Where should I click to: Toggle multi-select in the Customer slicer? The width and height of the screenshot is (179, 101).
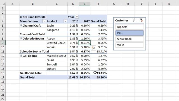coord(135,20)
